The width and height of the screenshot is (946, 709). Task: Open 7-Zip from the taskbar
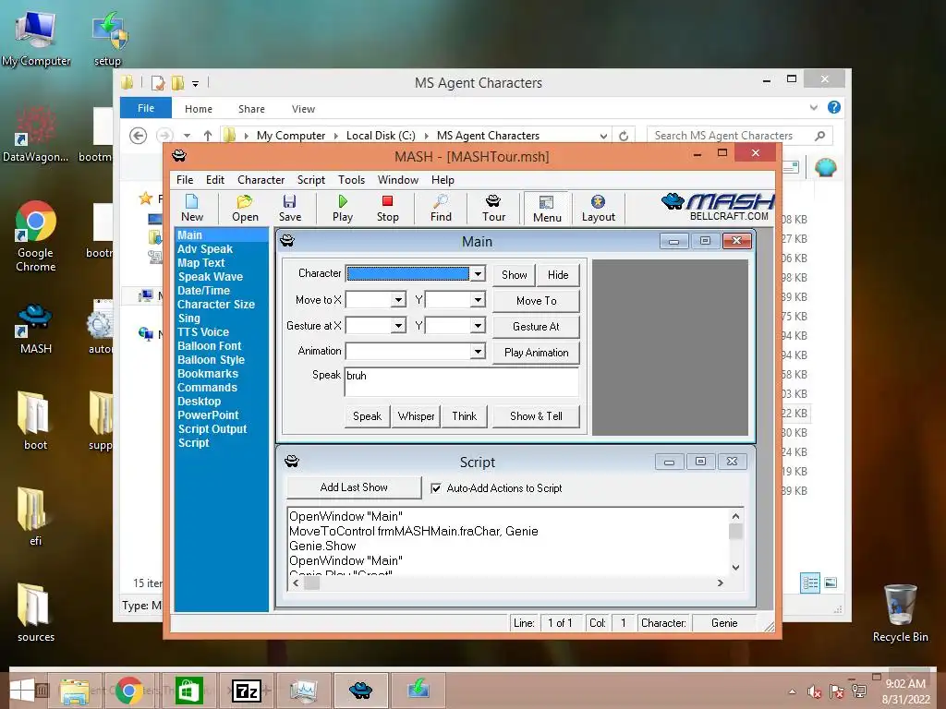246,691
